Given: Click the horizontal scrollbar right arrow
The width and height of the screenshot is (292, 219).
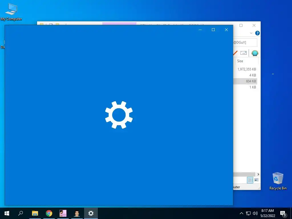Looking at the screenshot, I should pyautogui.click(x=258, y=174).
